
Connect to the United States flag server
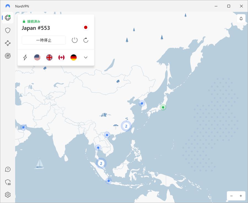point(37,57)
